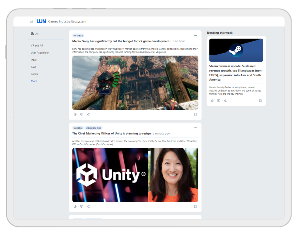Click the Marketing tag on Unity post
Viewport: 297px width, 233px height.
tap(78, 128)
